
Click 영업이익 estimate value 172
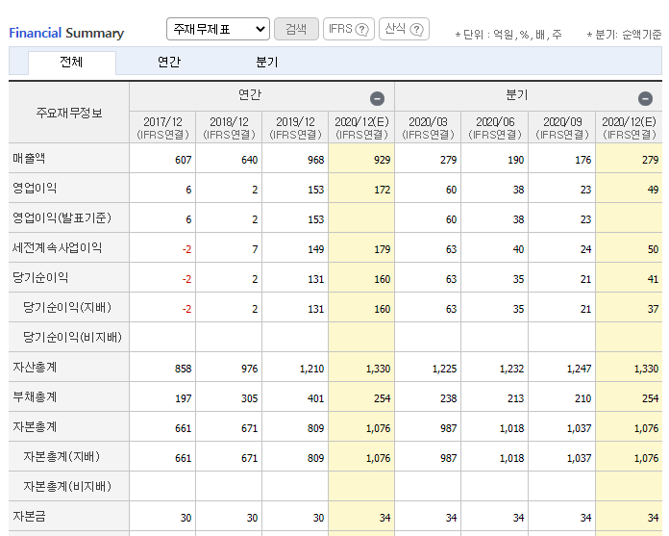pyautogui.click(x=382, y=191)
